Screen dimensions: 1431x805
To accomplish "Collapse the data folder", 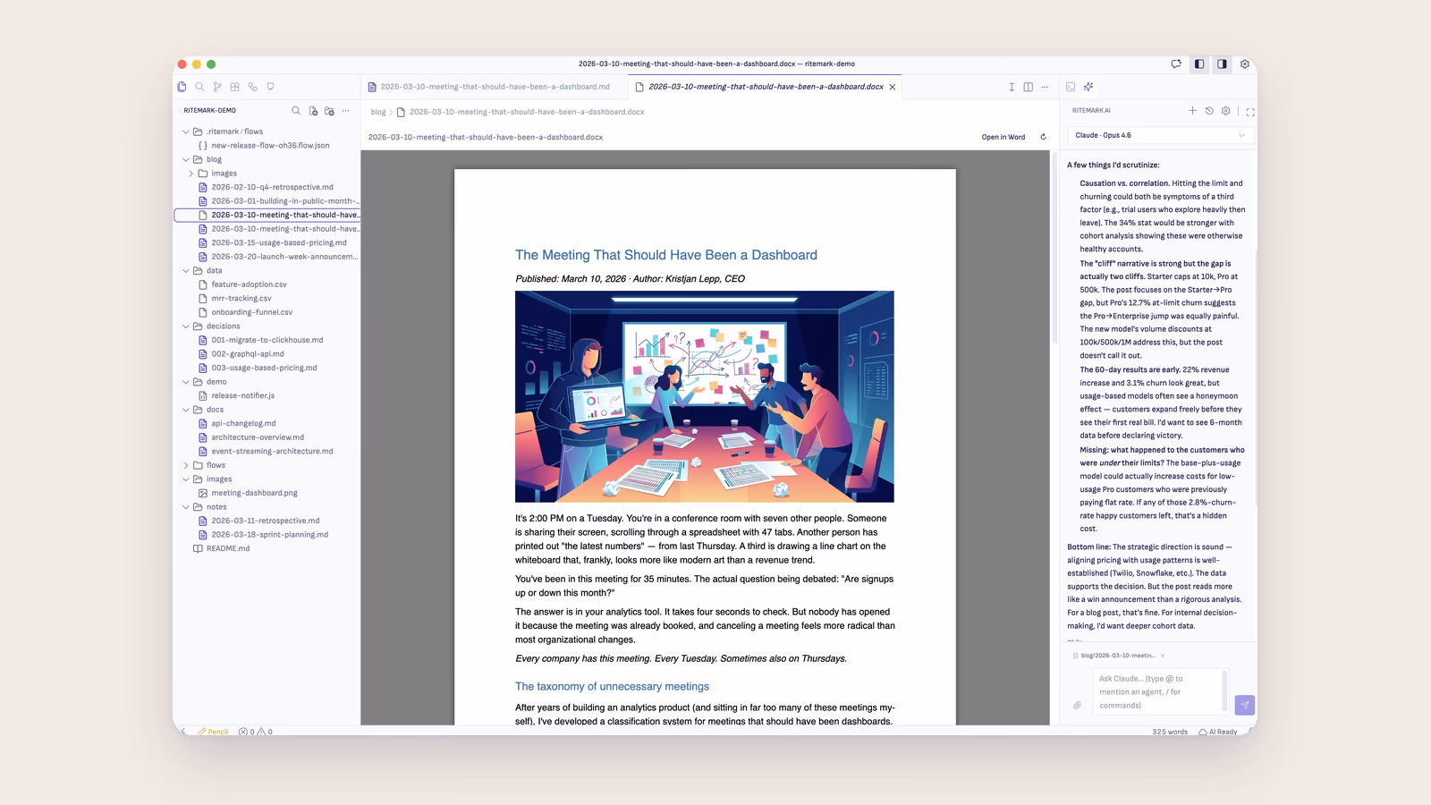I will pyautogui.click(x=186, y=271).
